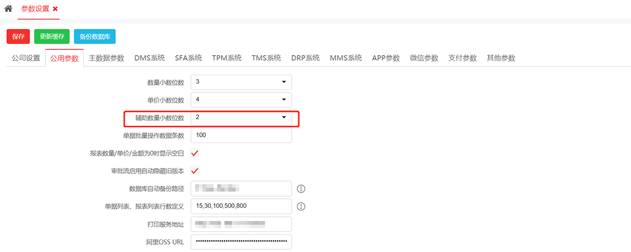
Task: Toggle 审批流启用自动隐藏旧版本 checkbox
Action: click(195, 171)
